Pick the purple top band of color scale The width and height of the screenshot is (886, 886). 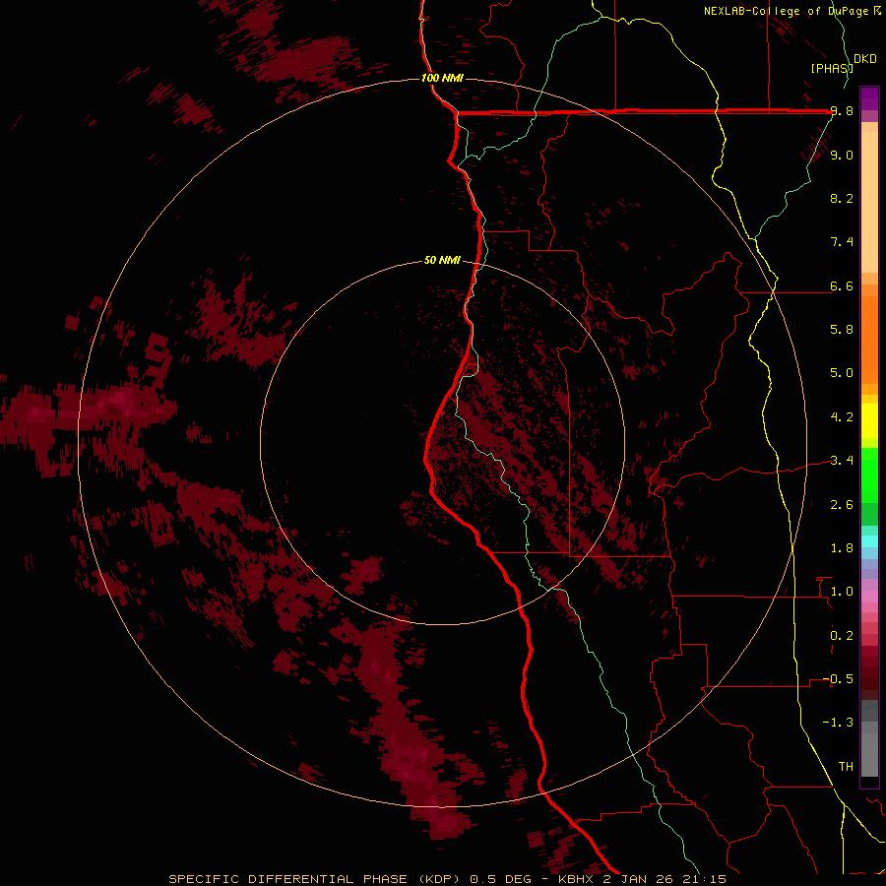(869, 98)
